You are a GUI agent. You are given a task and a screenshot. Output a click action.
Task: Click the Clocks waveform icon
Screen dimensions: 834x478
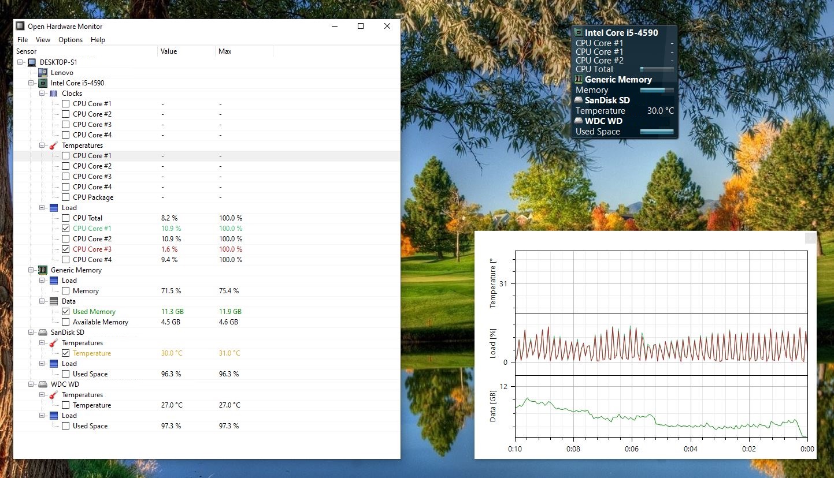[x=54, y=94]
